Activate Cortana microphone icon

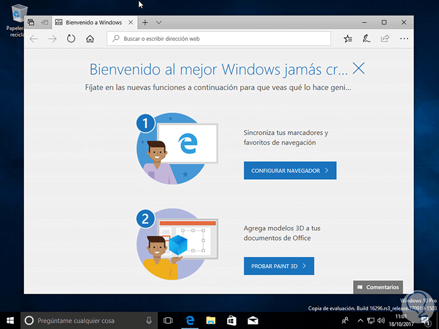pos(149,321)
